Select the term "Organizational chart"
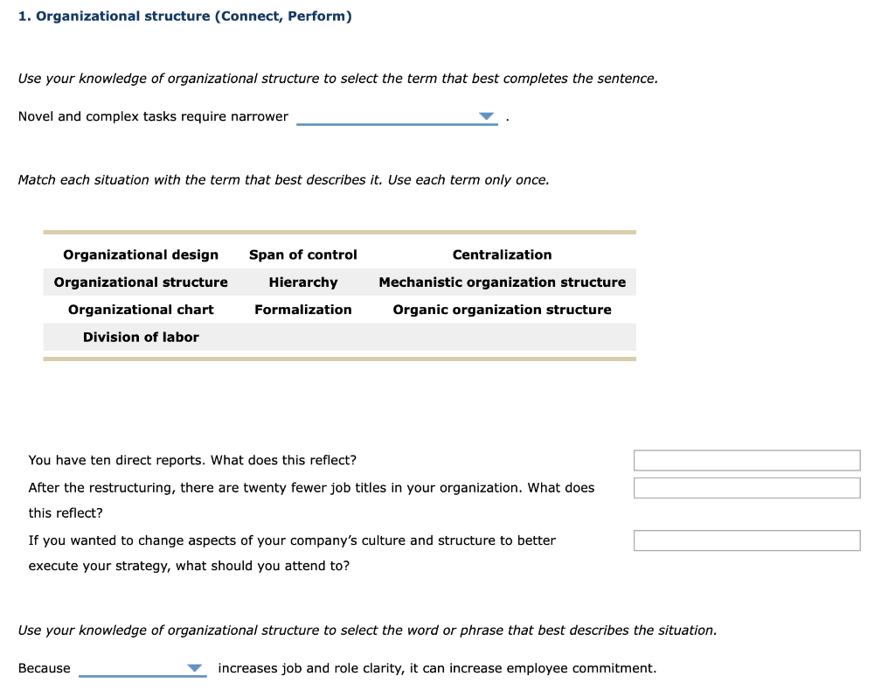 pos(141,309)
